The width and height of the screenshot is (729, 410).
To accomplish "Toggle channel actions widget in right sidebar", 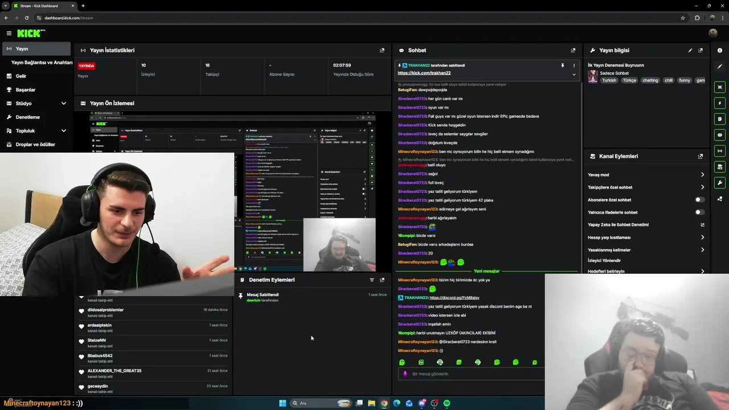I will point(720,167).
